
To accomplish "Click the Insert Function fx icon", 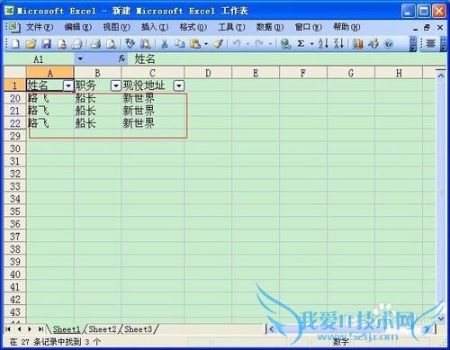I will pos(121,58).
